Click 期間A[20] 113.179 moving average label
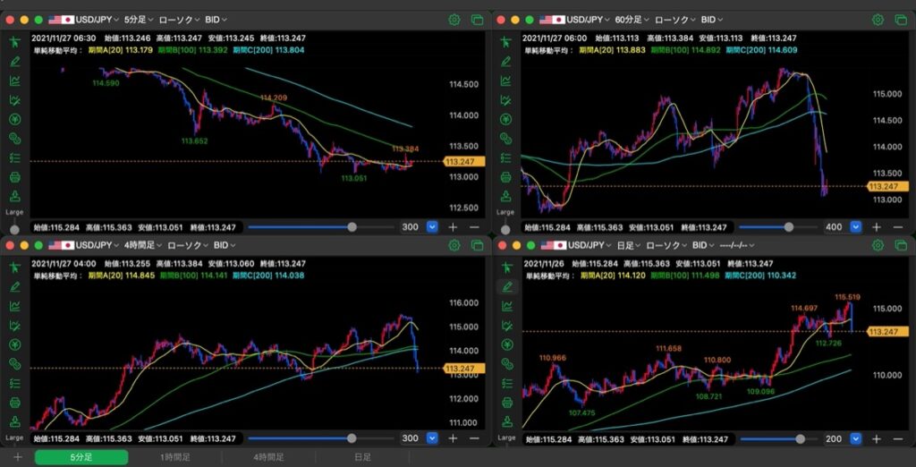Viewport: 916px width, 467px height. coord(121,50)
